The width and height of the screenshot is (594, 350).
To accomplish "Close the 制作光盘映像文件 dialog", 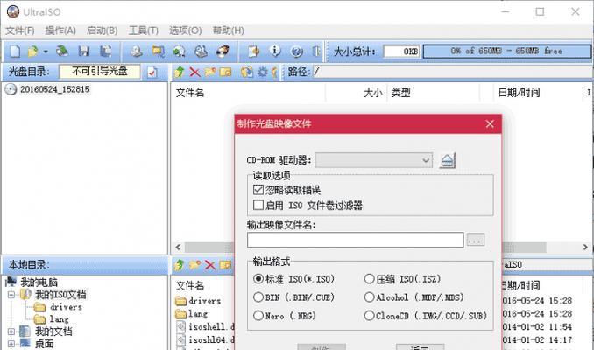I will (490, 123).
